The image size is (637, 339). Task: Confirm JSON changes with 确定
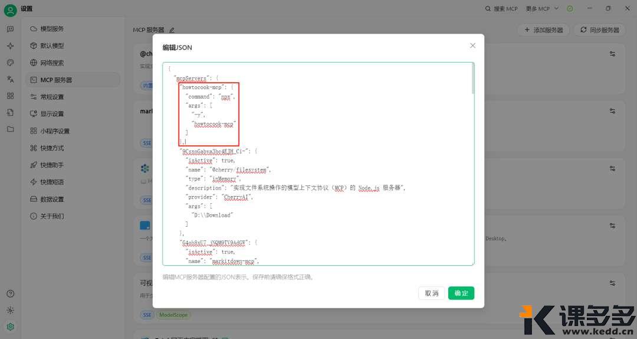point(461,293)
